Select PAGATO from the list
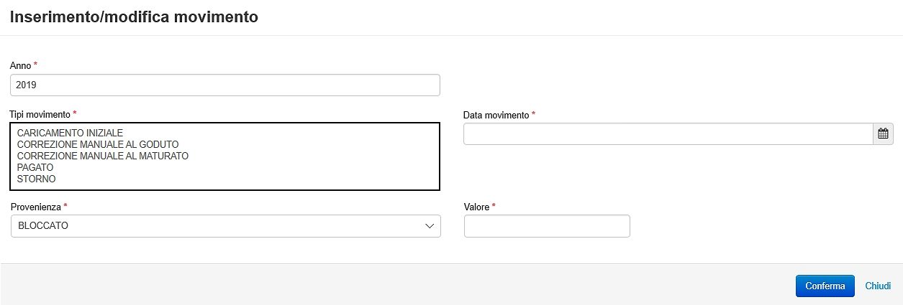The width and height of the screenshot is (903, 305). 35,167
